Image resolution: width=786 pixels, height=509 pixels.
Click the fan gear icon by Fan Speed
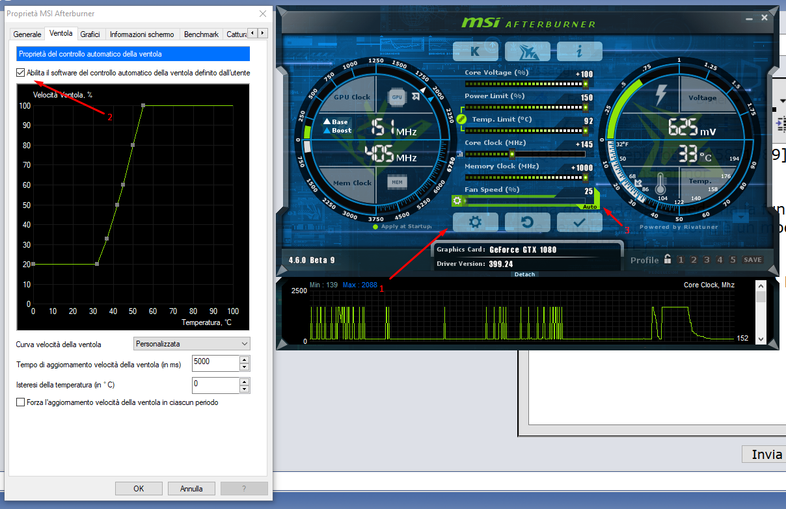tap(457, 201)
